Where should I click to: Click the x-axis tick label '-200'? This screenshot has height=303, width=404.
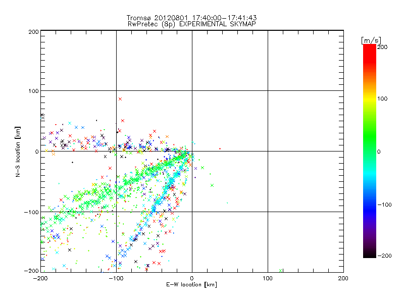pos(40,278)
